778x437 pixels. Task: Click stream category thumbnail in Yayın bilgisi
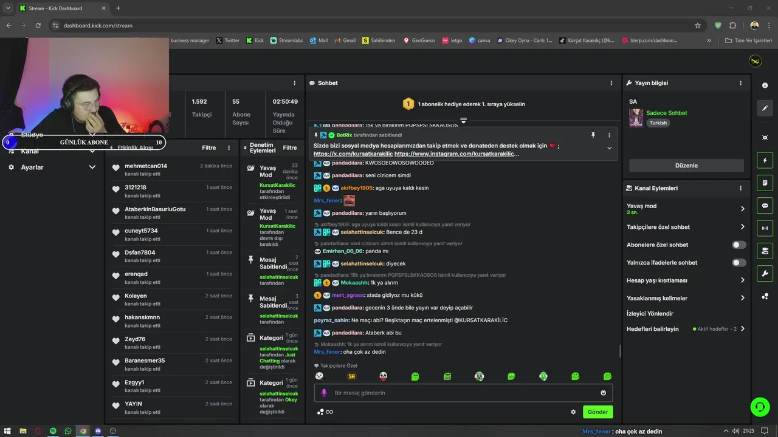(636, 118)
